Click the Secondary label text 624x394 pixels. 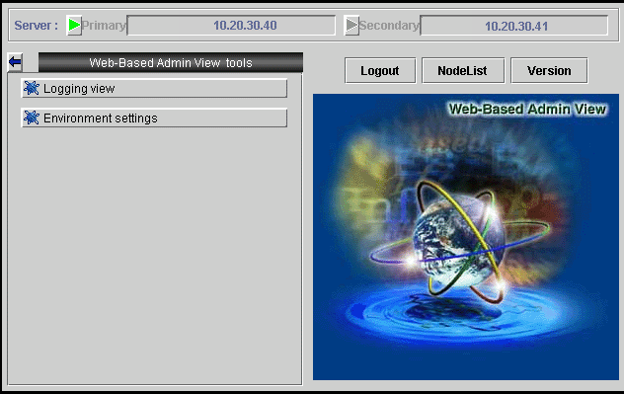point(389,26)
